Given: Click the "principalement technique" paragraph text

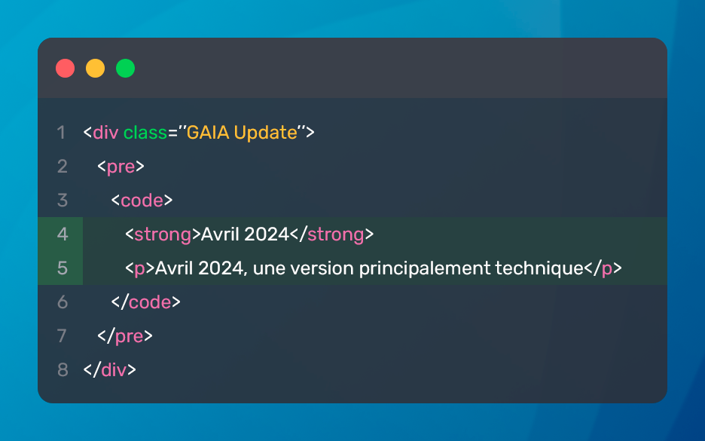Looking at the screenshot, I should (x=472, y=268).
